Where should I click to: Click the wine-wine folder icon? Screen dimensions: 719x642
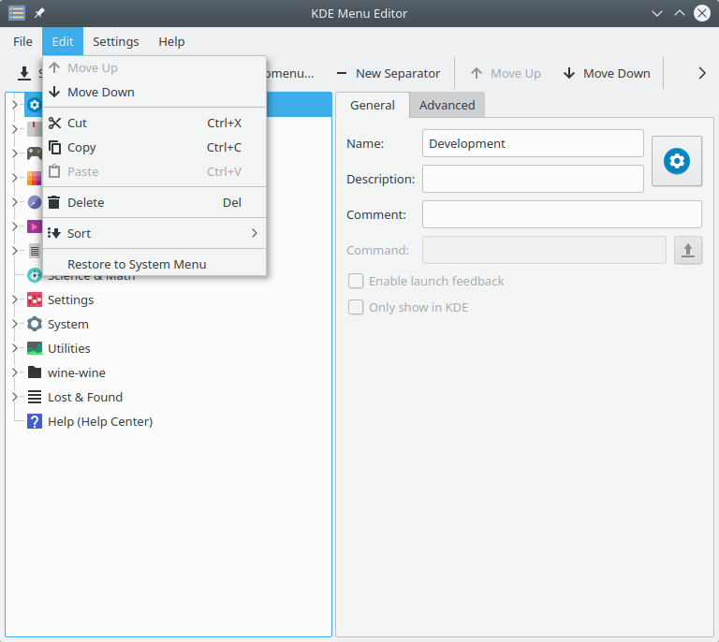[35, 372]
